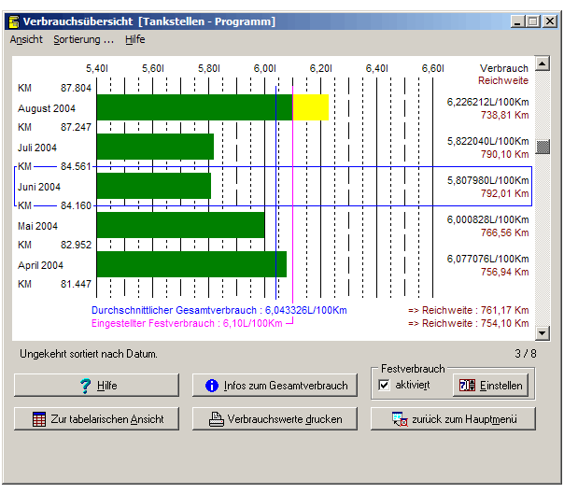Click the Juli 2004 month label
This screenshot has width=564, height=493.
pyautogui.click(x=38, y=148)
